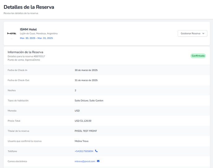Click the phone number +542617505894 link

click(x=84, y=151)
